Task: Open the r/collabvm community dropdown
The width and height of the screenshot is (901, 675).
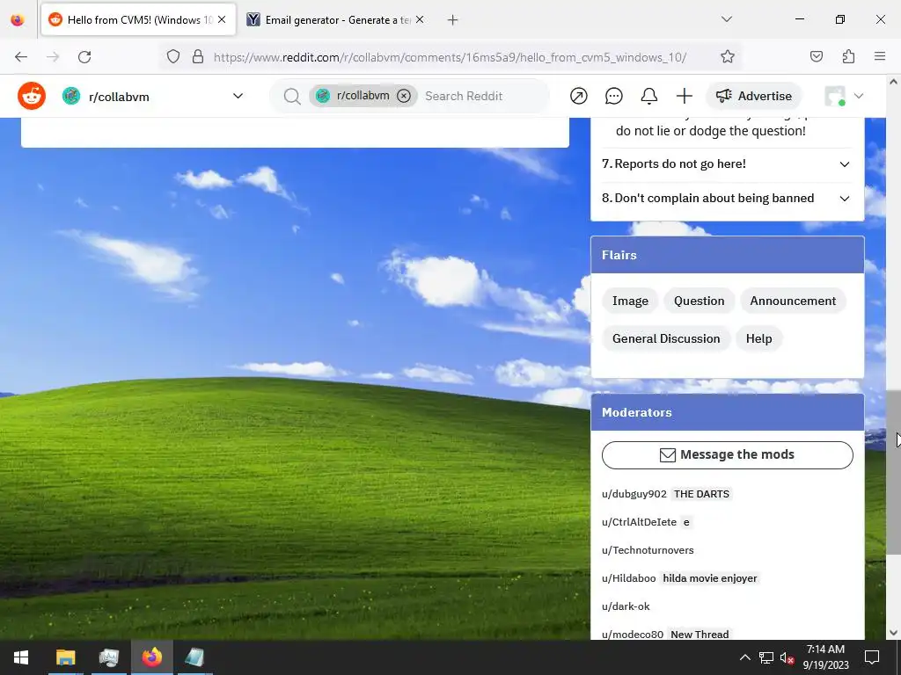Action: point(153,96)
